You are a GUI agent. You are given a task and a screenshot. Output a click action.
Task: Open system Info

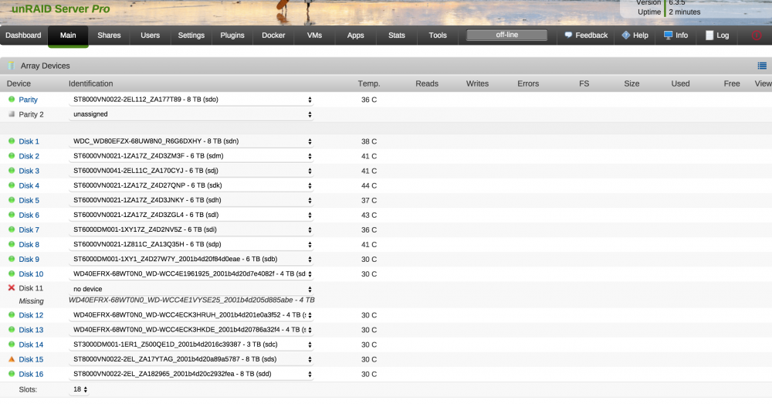click(x=676, y=36)
